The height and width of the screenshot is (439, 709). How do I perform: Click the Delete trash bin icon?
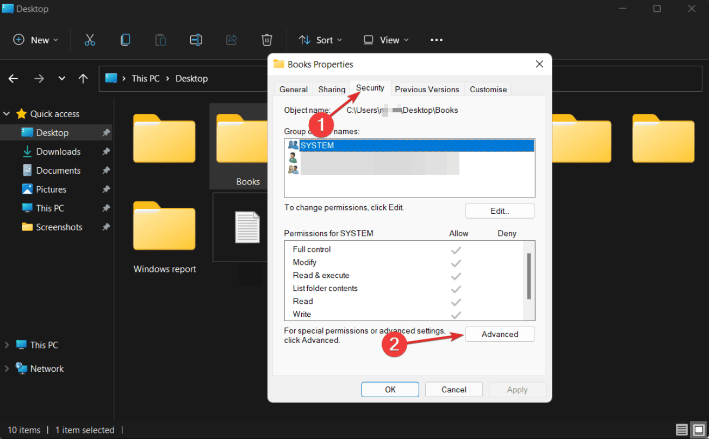click(x=267, y=40)
